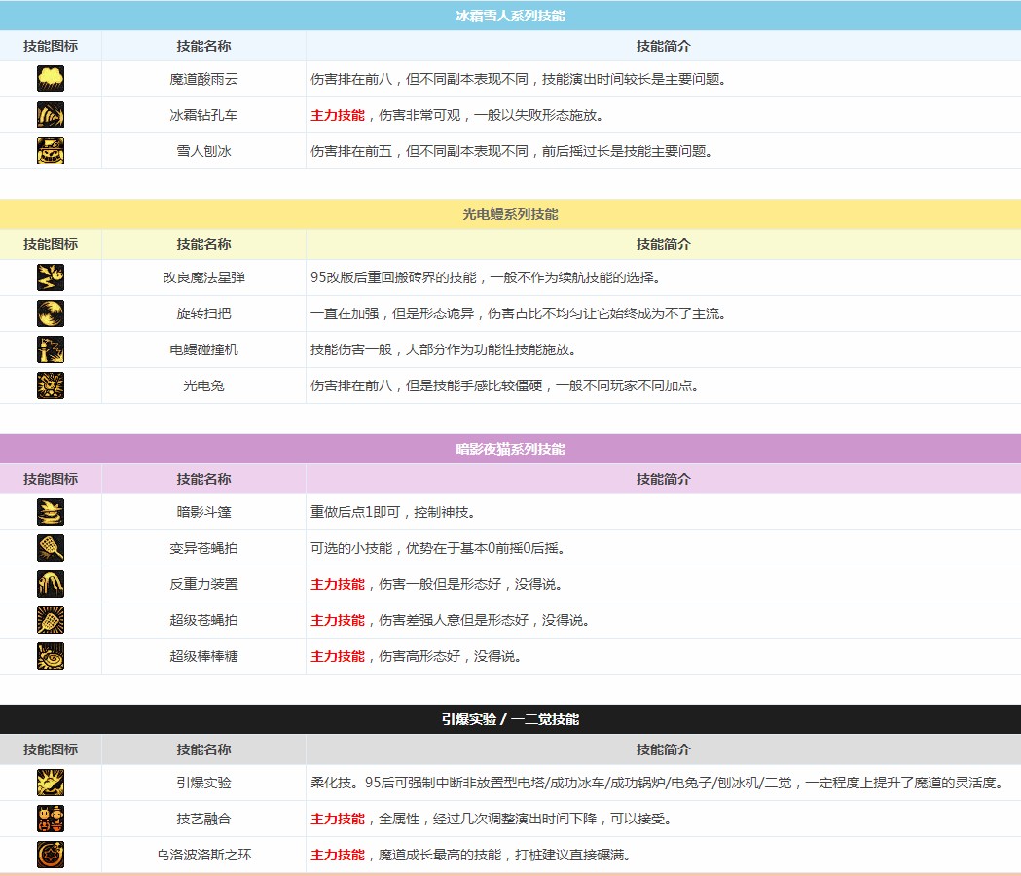Click the 改良魔法星弹 skill icon
Viewport: 1021px width, 876px height.
[x=51, y=277]
